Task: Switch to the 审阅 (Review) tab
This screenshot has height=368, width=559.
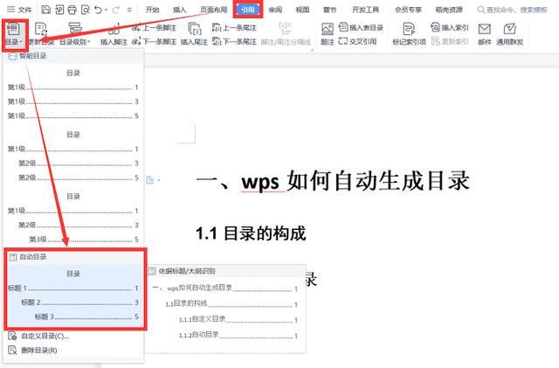Action: pos(275,10)
